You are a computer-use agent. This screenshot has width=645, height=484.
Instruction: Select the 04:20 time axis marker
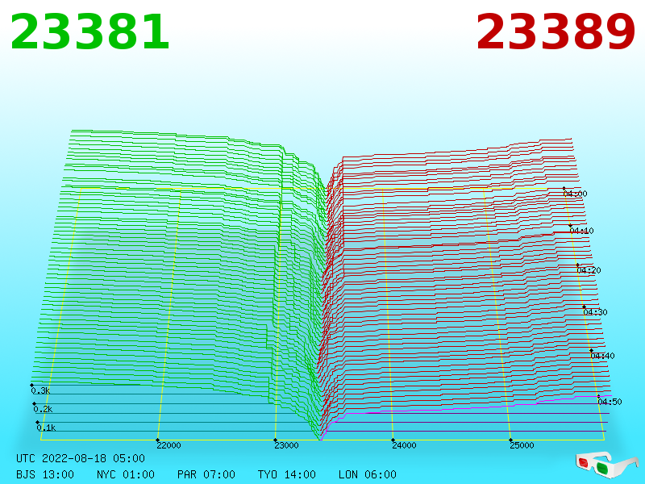[x=589, y=270]
